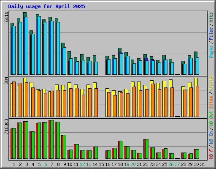Viewport: 216px width, 169px height.
Task: Click day 16 on the x-axis
Action: coord(108,164)
